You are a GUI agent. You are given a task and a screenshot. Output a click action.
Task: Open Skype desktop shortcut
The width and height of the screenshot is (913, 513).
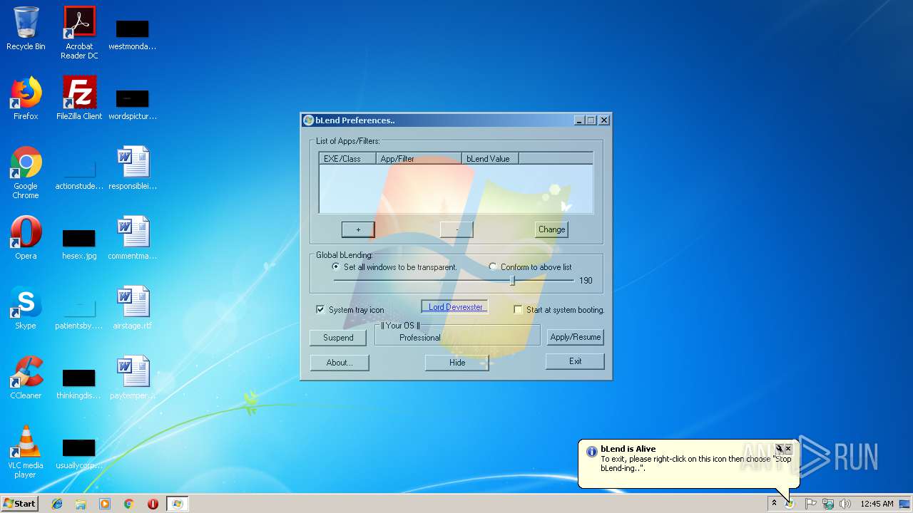point(26,308)
